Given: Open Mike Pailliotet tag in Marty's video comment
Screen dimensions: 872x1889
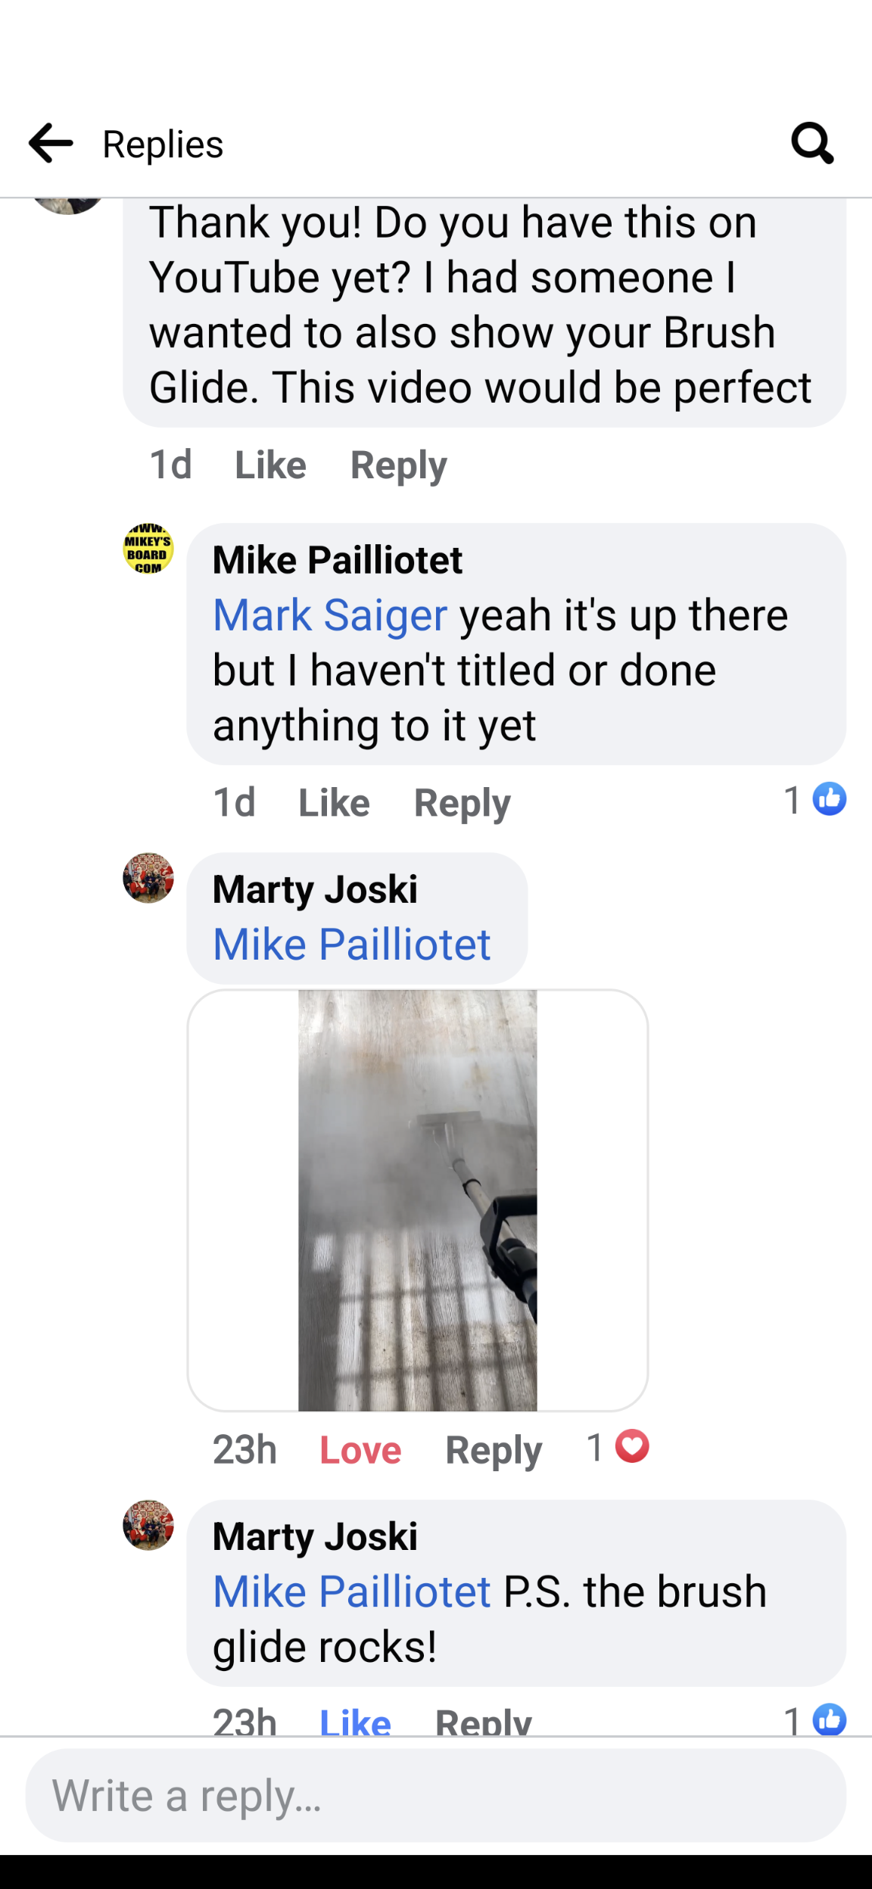Looking at the screenshot, I should [x=352, y=944].
